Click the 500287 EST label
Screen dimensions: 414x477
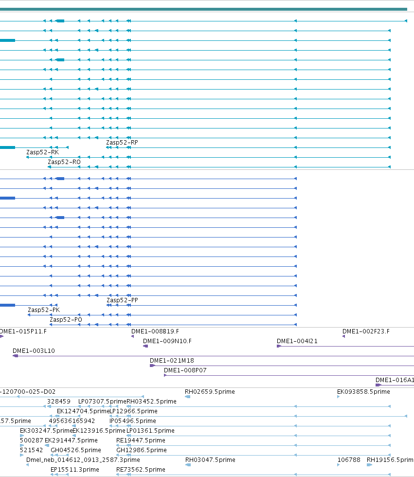point(31,440)
